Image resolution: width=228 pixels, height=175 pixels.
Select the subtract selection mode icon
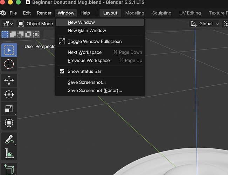(21, 34)
